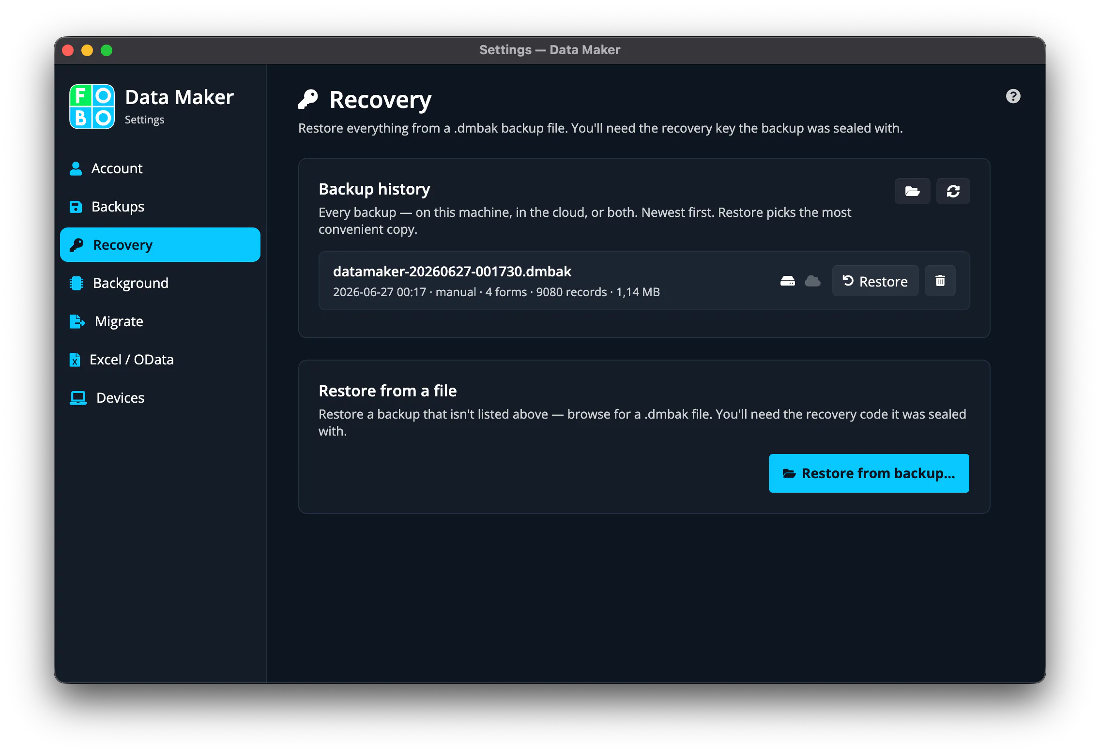The image size is (1100, 755).
Task: Click the Settings — Data Maker window title
Action: (x=550, y=50)
